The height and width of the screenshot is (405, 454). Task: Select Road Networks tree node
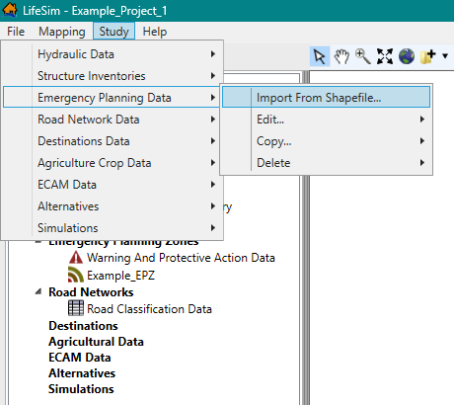click(x=91, y=292)
